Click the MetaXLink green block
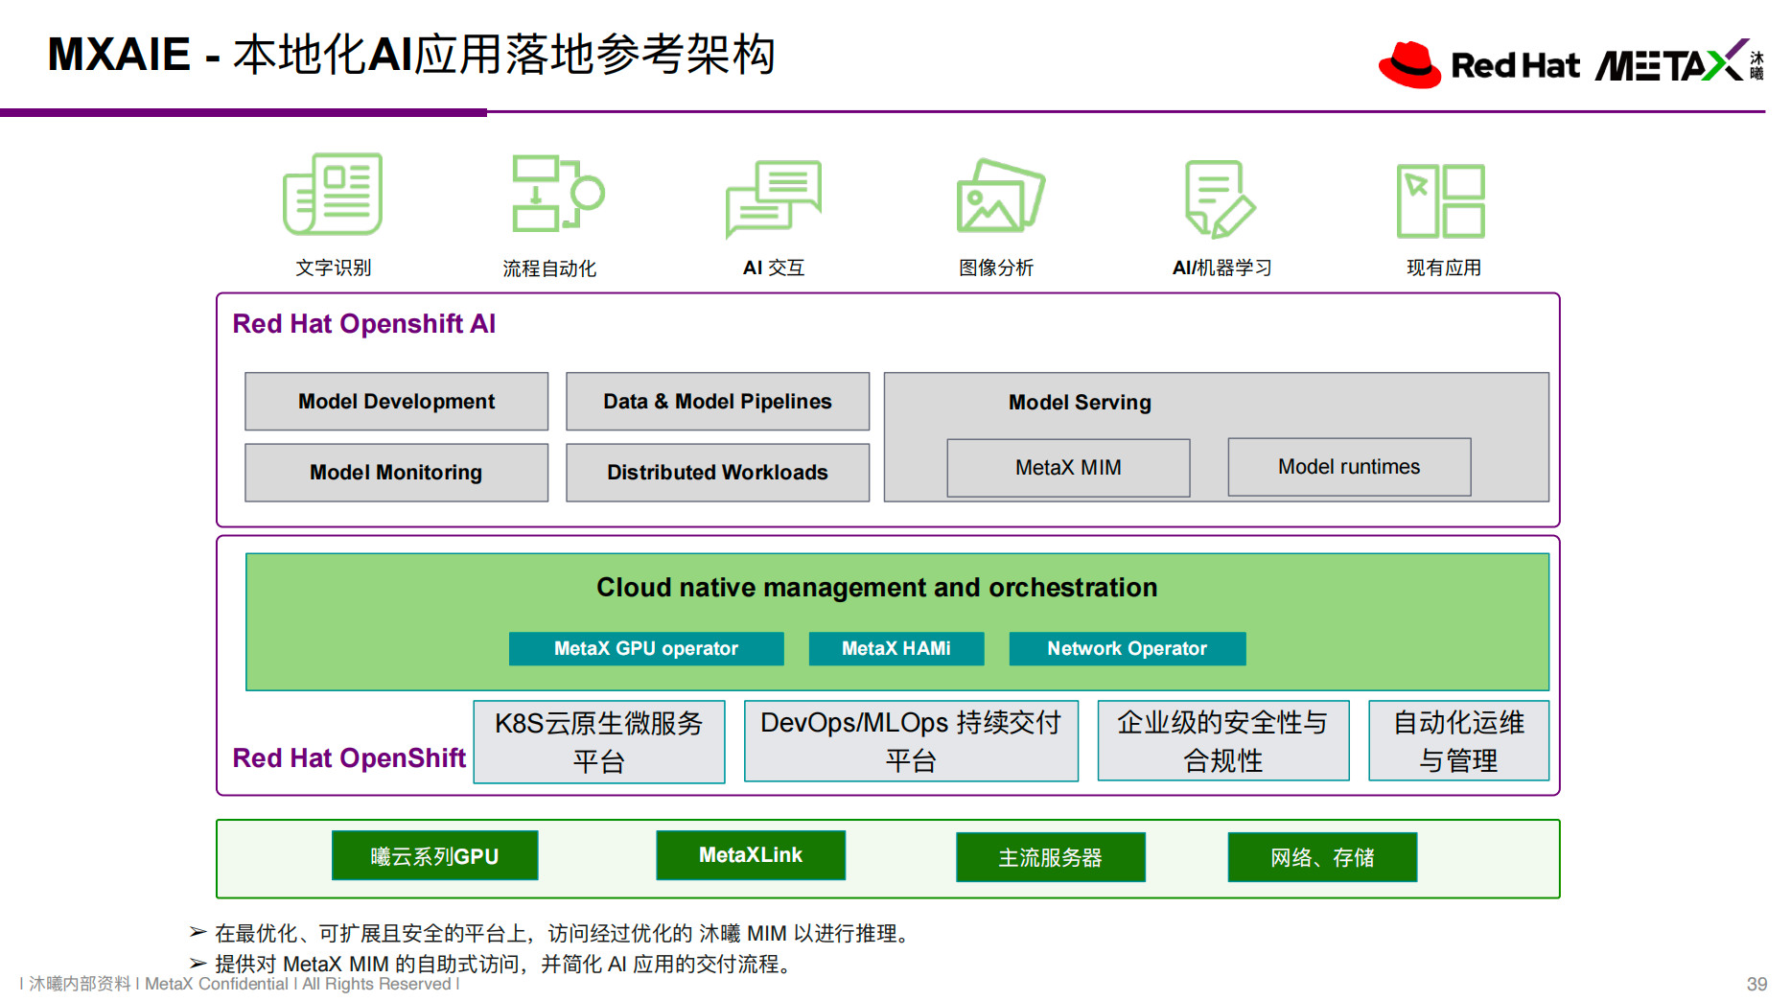1791x1001 pixels. coord(751,855)
